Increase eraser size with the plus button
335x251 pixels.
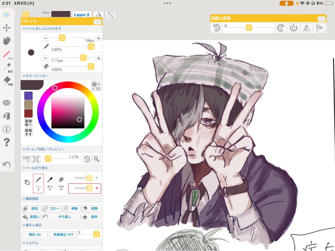[99, 58]
